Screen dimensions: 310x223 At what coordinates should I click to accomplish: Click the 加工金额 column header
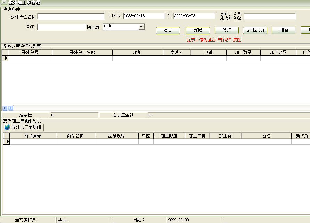click(278, 52)
